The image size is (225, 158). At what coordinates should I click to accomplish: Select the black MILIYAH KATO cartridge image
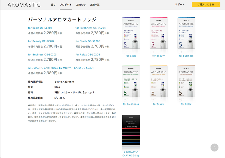tap(131, 130)
